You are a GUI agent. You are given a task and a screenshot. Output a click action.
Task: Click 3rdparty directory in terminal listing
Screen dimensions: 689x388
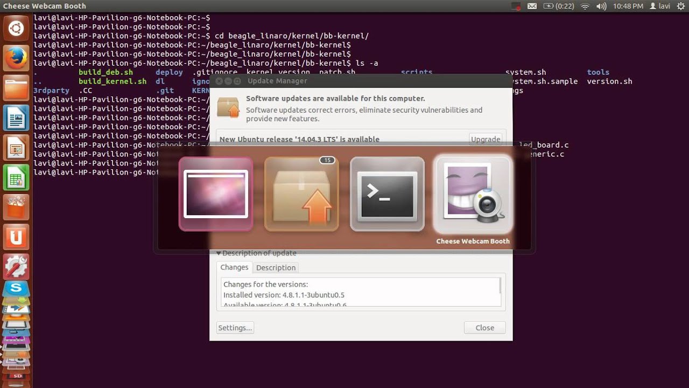click(x=51, y=91)
